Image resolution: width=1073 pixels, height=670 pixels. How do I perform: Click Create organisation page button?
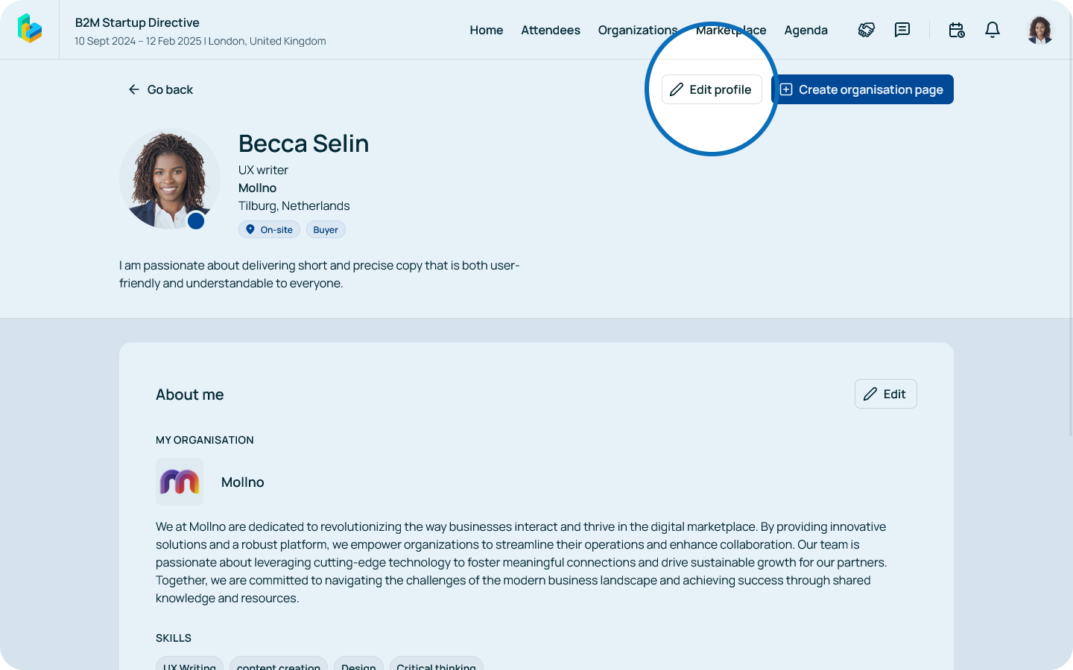(x=862, y=89)
